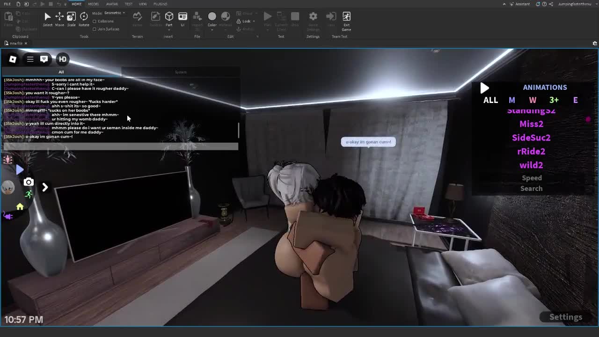
Task: Select the Rotate tool
Action: tap(84, 19)
